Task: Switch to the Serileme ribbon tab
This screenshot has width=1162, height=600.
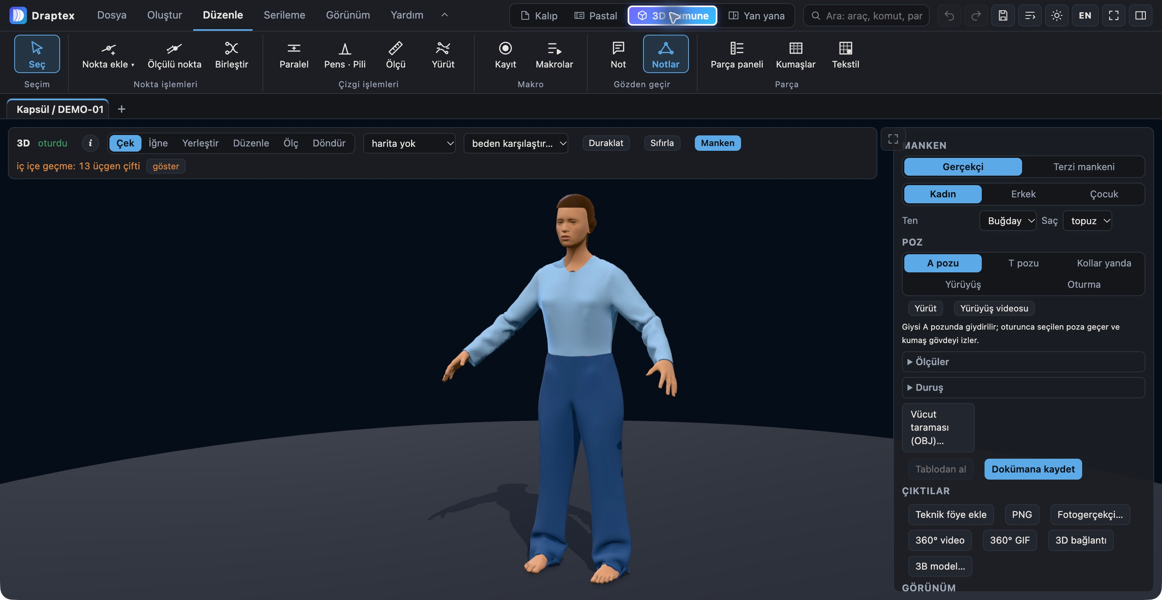Action: (284, 15)
